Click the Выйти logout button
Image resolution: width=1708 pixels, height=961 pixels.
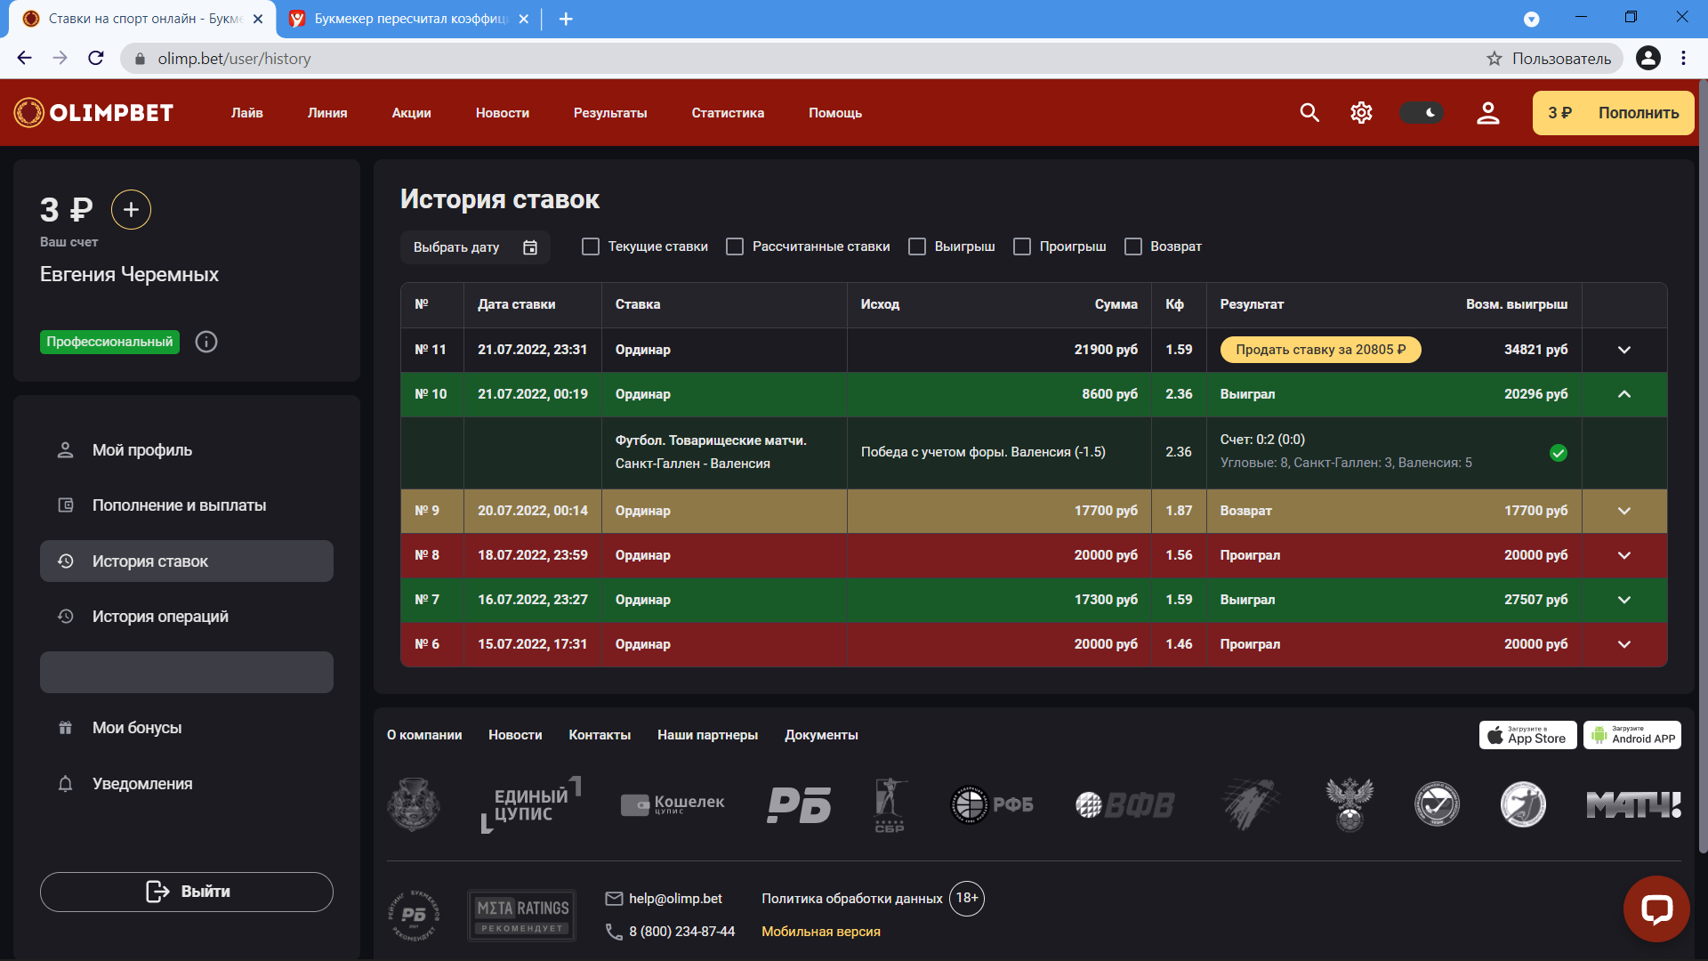[187, 892]
